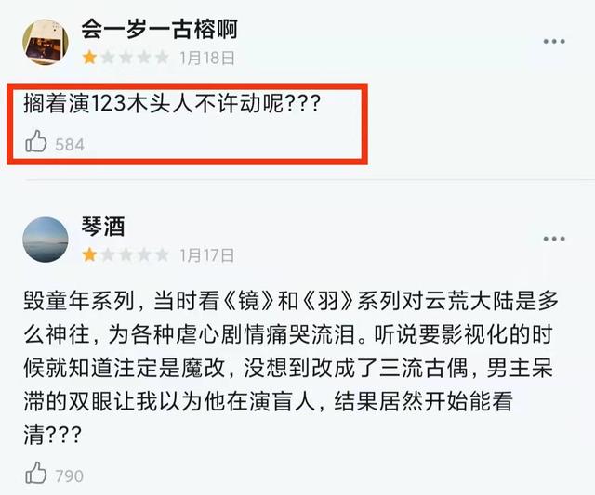The image size is (595, 495).
Task: Open three-dot menu for 琴酒's review
Action: (x=554, y=239)
